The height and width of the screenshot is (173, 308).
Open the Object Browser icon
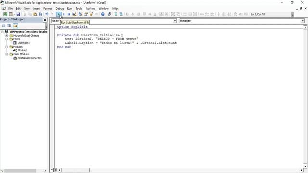click(x=91, y=14)
